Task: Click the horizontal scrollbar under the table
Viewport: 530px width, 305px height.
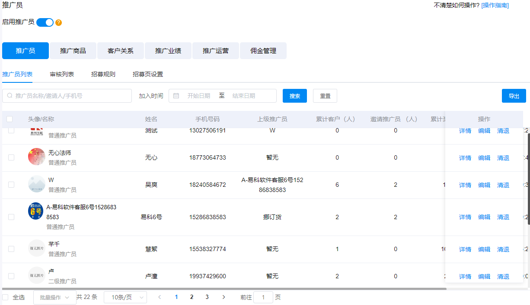Action: click(x=224, y=289)
